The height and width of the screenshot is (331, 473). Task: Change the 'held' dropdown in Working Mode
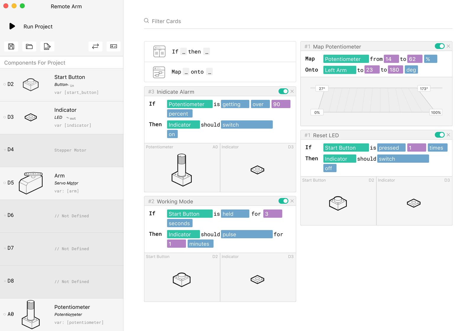pos(235,213)
